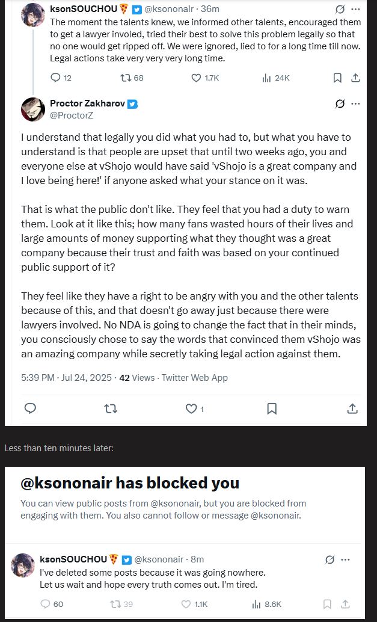This screenshot has height=622, width=377.
Task: Bookmark Proctor Zakharov's tweet
Action: (x=272, y=408)
